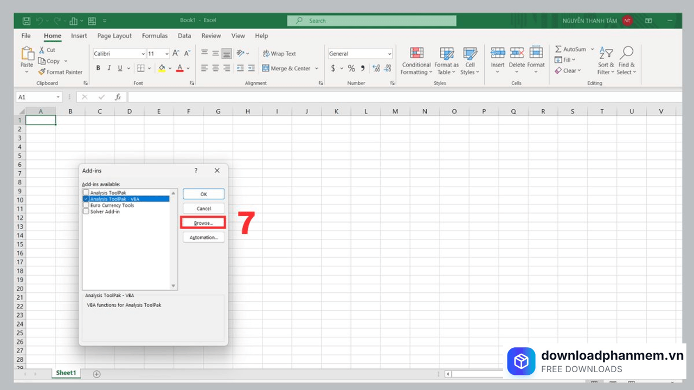The image size is (694, 390).
Task: Toggle Italic formatting
Action: pos(109,68)
